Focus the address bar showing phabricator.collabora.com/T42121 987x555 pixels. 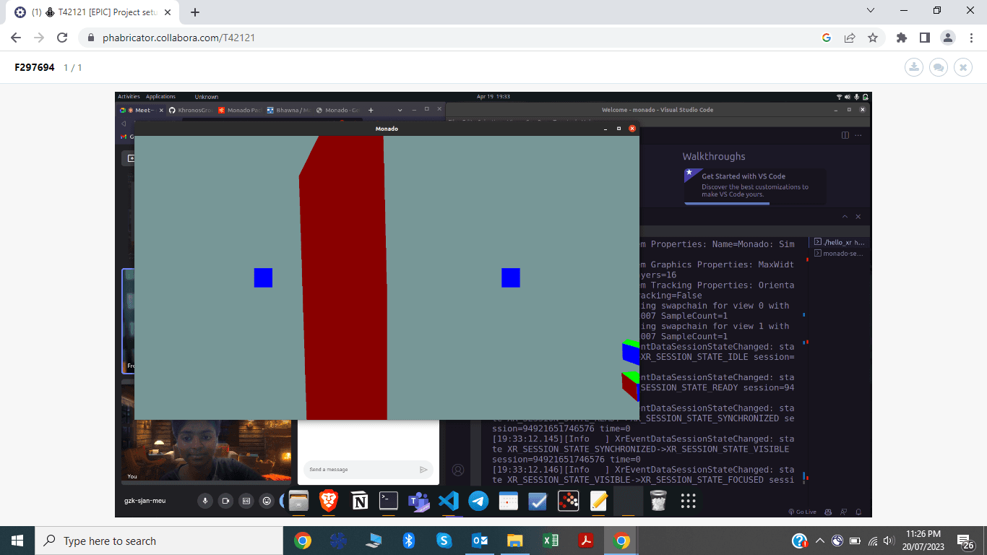(448, 38)
